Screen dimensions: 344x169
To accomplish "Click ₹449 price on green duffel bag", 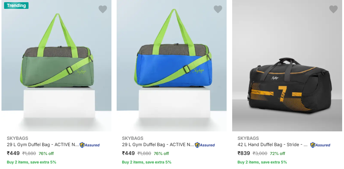I will 13,153.
